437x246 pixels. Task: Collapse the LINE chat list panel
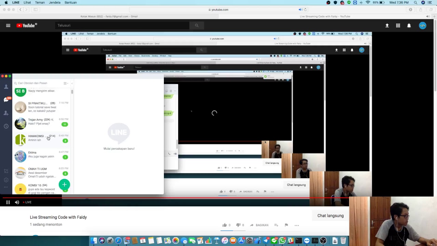(72, 83)
